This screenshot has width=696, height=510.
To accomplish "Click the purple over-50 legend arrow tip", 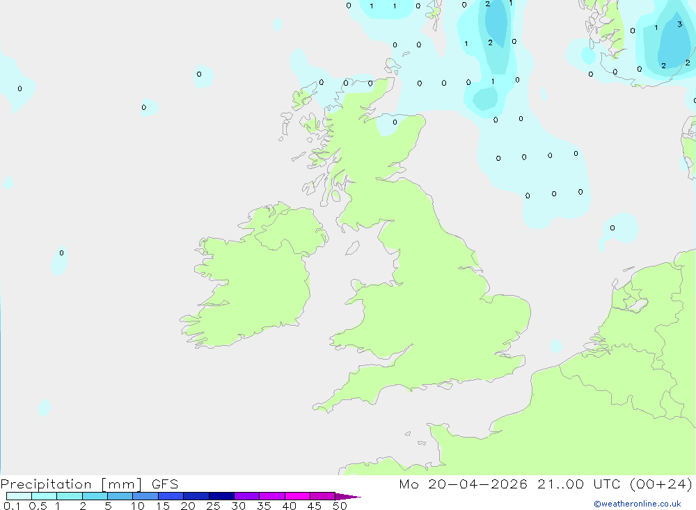I will (x=348, y=497).
